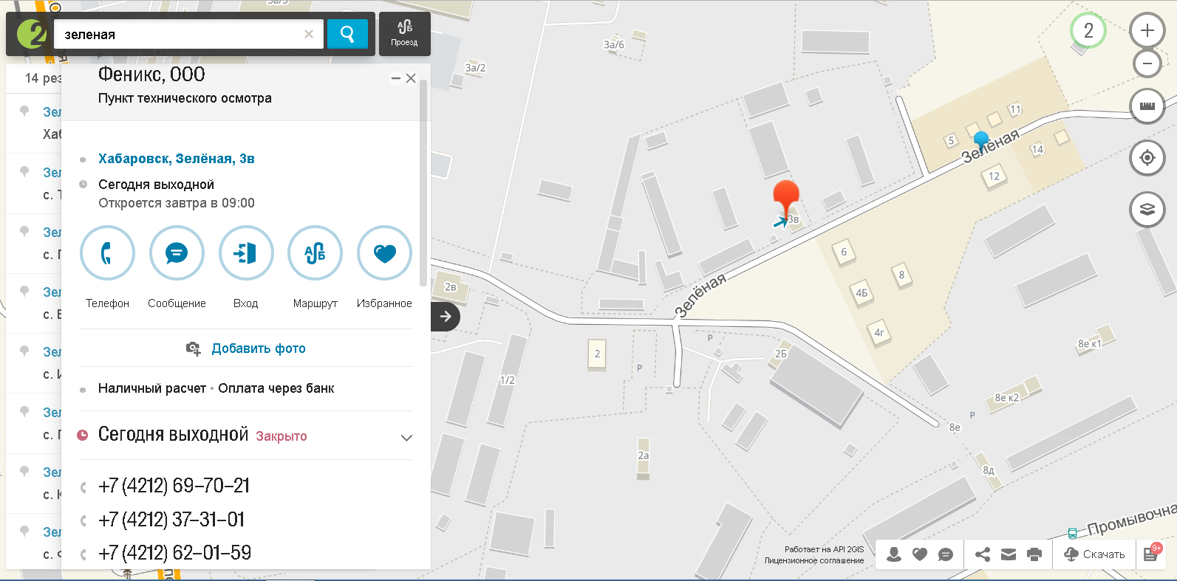Expand the Сегодня выходной hours schedule
This screenshot has width=1177, height=581.
pyautogui.click(x=406, y=437)
